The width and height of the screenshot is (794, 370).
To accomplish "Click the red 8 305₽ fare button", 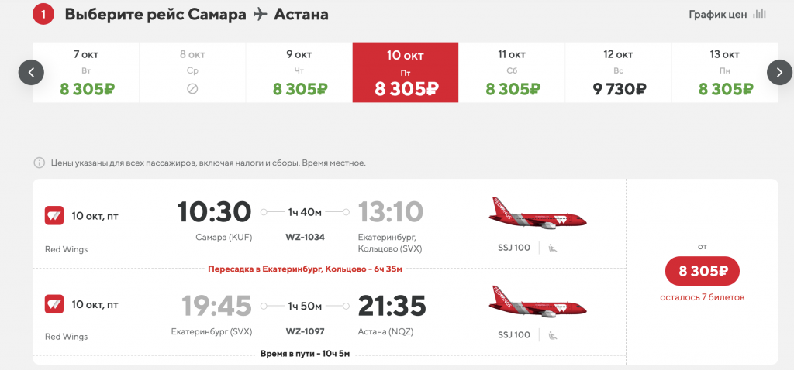I will (x=703, y=272).
